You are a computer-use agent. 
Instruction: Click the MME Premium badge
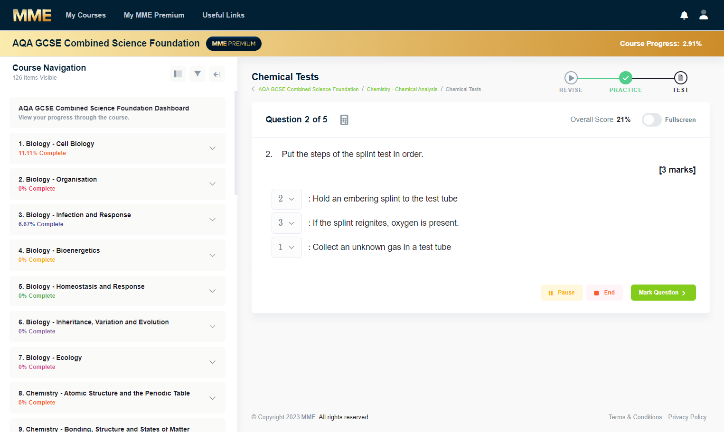234,44
